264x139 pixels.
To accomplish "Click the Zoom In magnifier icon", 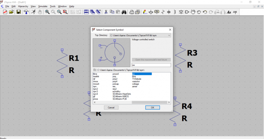I will [x=47, y=12].
